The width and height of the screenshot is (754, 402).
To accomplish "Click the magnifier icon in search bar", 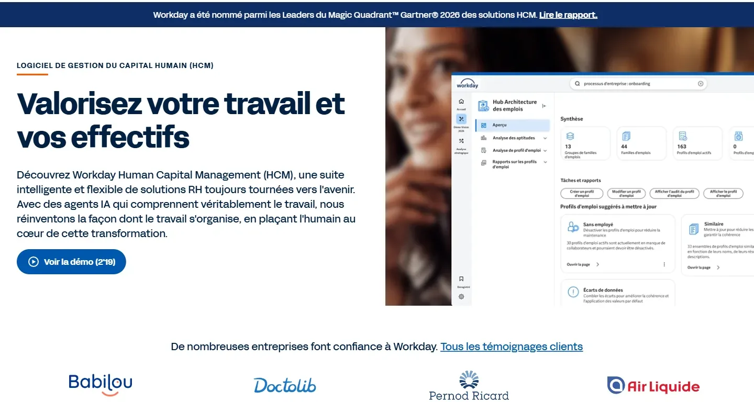I will click(578, 84).
